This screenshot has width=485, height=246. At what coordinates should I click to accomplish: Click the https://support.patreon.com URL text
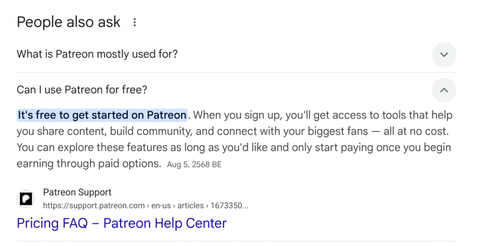coord(94,206)
